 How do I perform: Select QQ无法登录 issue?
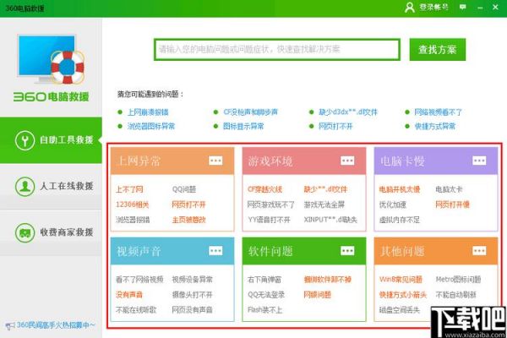tap(266, 295)
